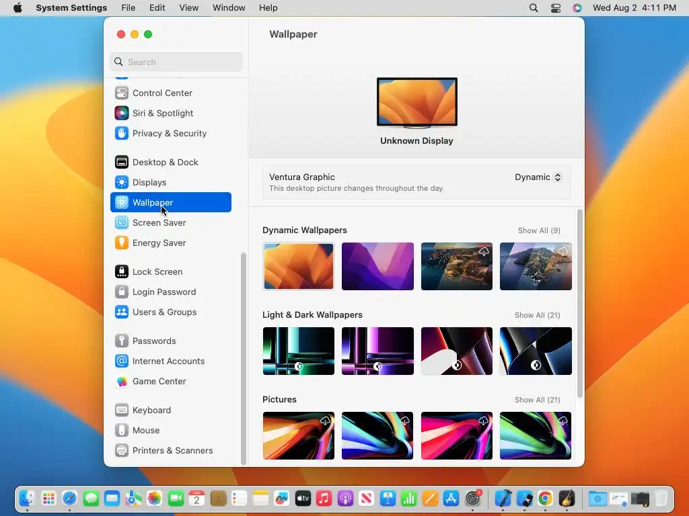This screenshot has height=516, width=689.
Task: Show all 21 Pictures
Action: (x=537, y=400)
